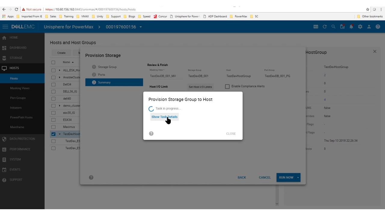Click the RUN NOW button
The width and height of the screenshot is (385, 216).
(x=286, y=177)
